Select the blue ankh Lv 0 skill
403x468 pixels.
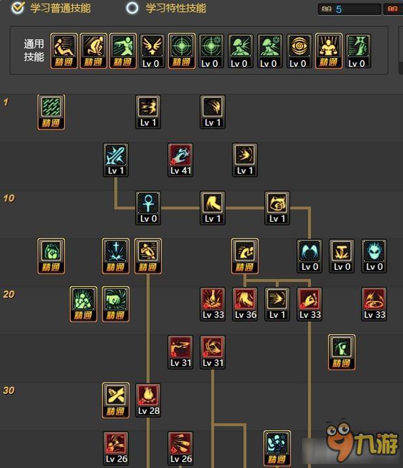point(148,208)
